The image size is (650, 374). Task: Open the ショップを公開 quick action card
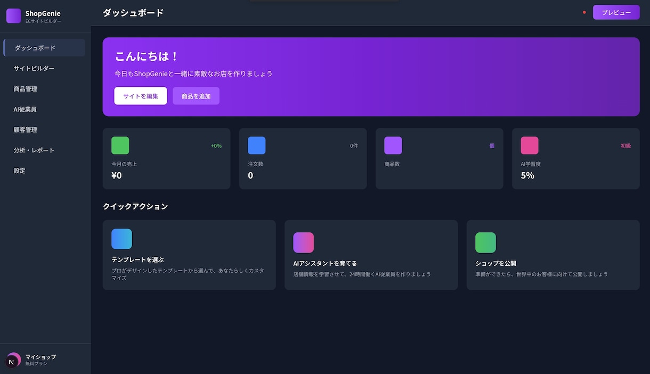click(x=553, y=255)
